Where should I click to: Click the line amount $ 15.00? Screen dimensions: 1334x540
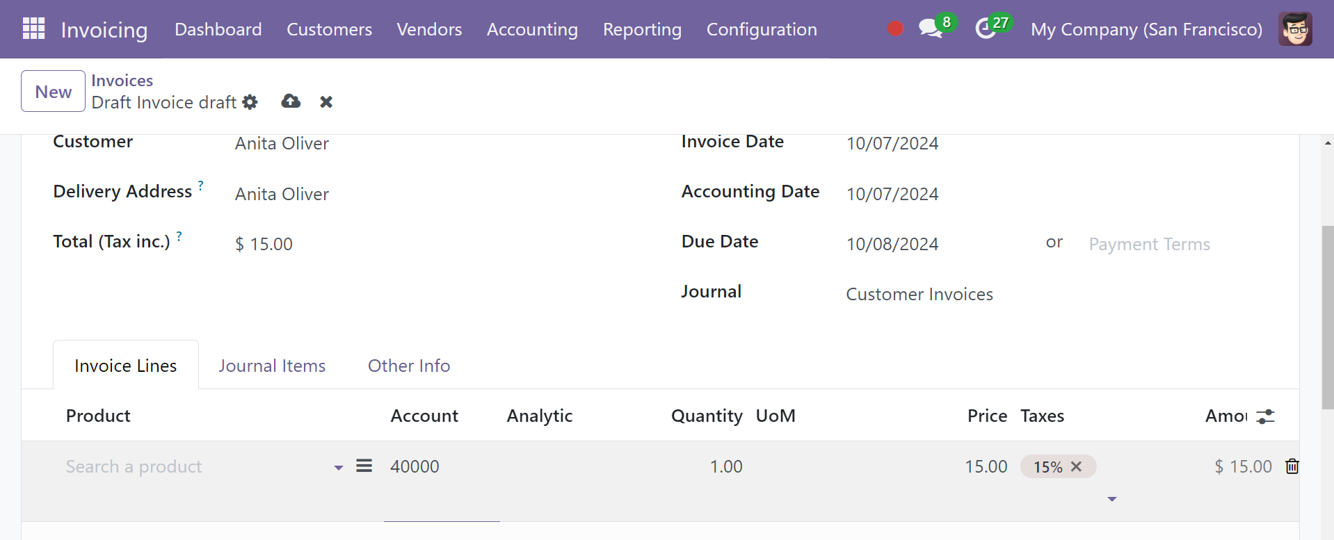tap(1243, 466)
